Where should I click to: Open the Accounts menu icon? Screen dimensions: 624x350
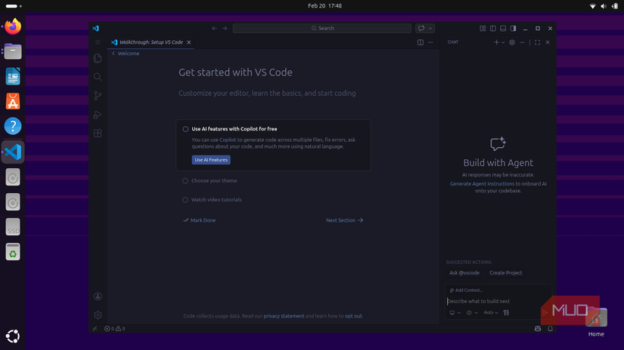(x=98, y=296)
